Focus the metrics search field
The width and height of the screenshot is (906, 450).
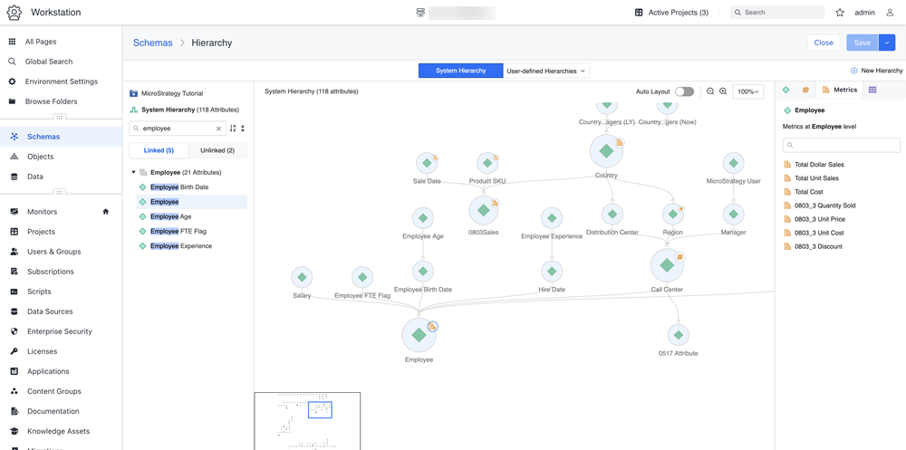coord(842,145)
